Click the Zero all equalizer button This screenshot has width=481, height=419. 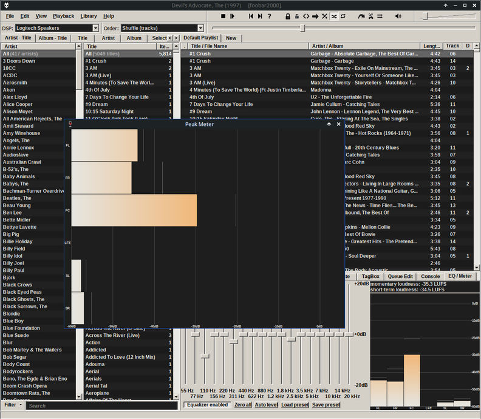[x=242, y=405]
